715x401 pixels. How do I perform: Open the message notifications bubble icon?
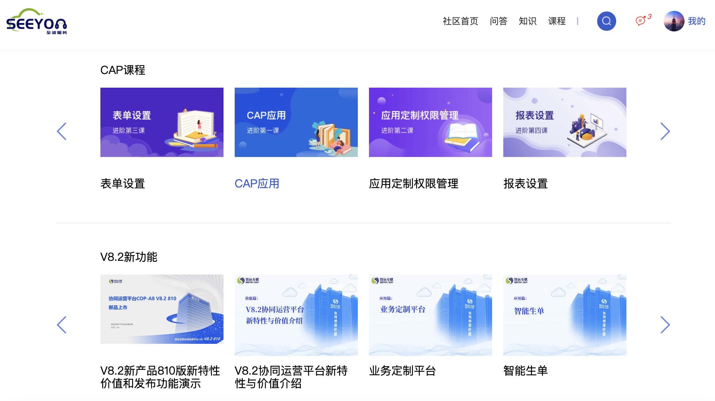(640, 21)
